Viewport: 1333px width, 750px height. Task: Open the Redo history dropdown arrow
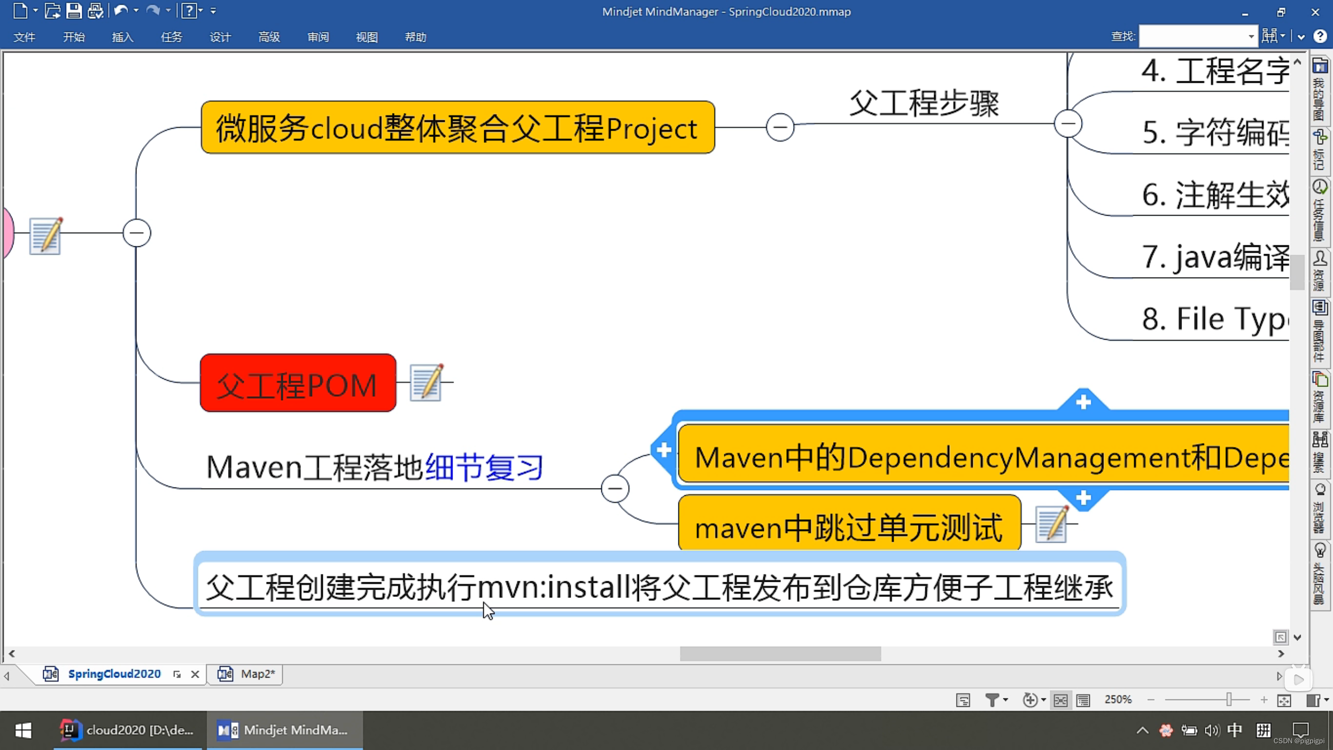[168, 11]
